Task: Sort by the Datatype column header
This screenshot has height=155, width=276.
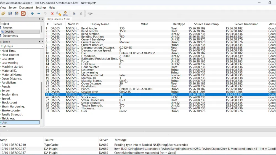Action: (179, 24)
